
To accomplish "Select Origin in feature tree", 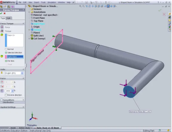I will (36, 27).
